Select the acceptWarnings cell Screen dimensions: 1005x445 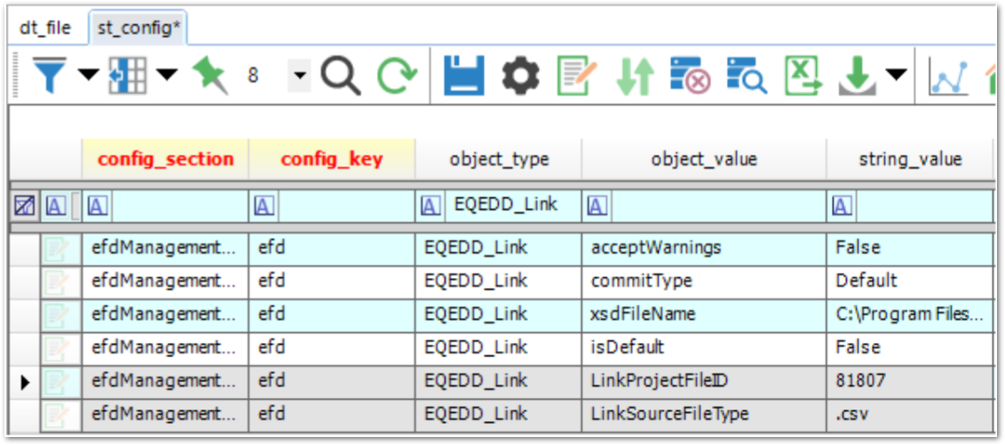pos(704,249)
